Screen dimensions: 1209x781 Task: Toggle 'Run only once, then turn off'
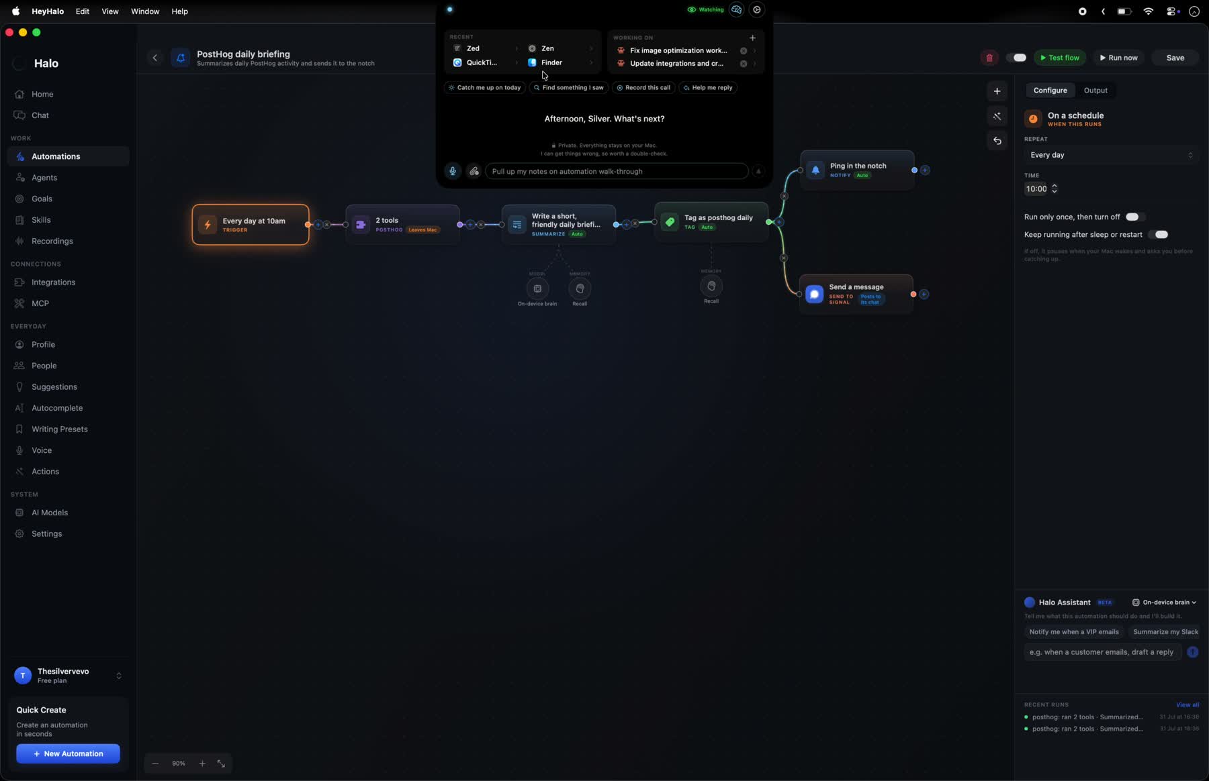[1134, 217]
